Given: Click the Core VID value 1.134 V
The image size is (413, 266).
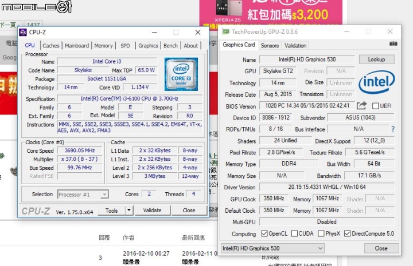Looking at the screenshot, I should 140,87.
